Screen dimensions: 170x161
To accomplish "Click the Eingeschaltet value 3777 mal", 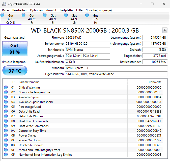I will [x=155, y=56].
